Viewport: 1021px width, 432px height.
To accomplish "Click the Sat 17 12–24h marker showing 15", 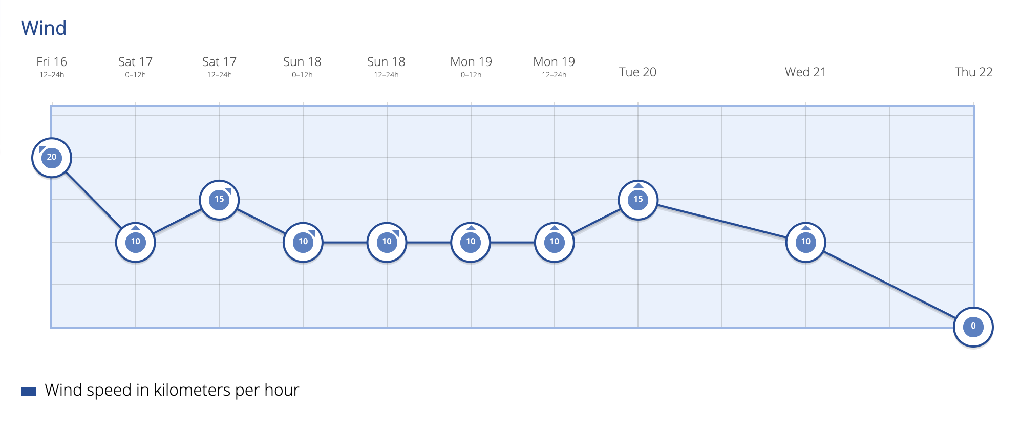I will [x=219, y=200].
